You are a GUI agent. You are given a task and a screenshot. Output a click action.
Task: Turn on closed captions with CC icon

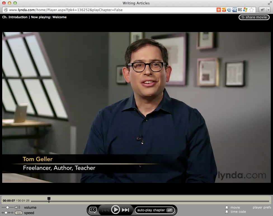coord(93,210)
